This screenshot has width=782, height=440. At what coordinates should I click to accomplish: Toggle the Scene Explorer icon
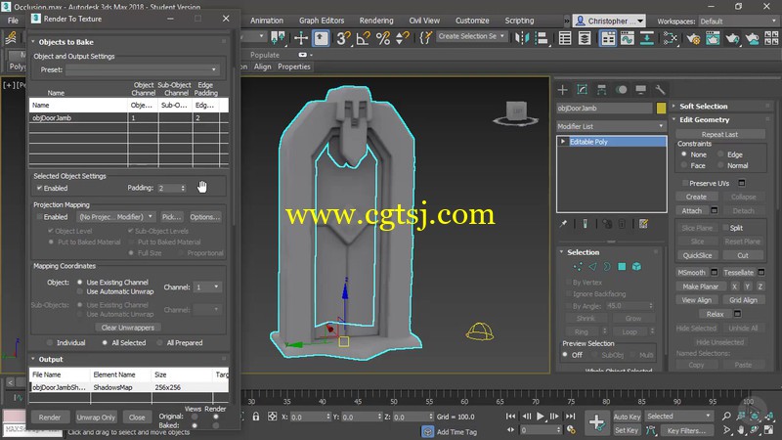pyautogui.click(x=565, y=38)
